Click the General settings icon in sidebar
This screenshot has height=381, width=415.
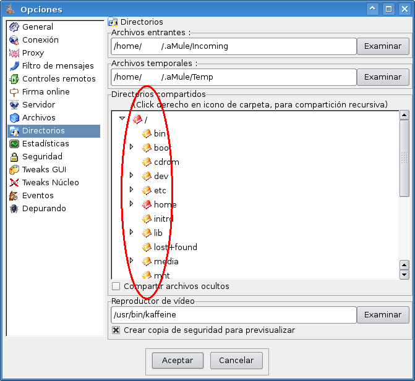(14, 27)
